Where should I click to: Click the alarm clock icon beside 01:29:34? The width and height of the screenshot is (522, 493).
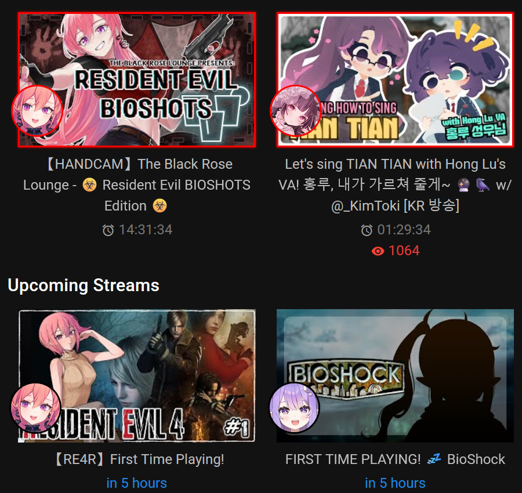[367, 230]
